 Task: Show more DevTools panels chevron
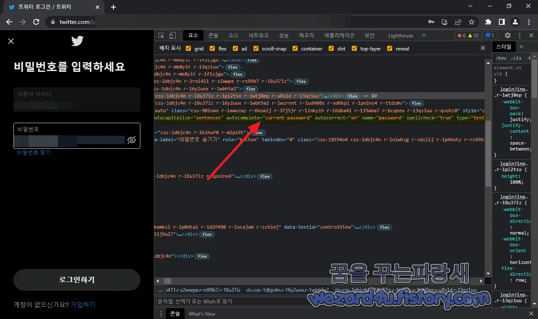pos(424,35)
